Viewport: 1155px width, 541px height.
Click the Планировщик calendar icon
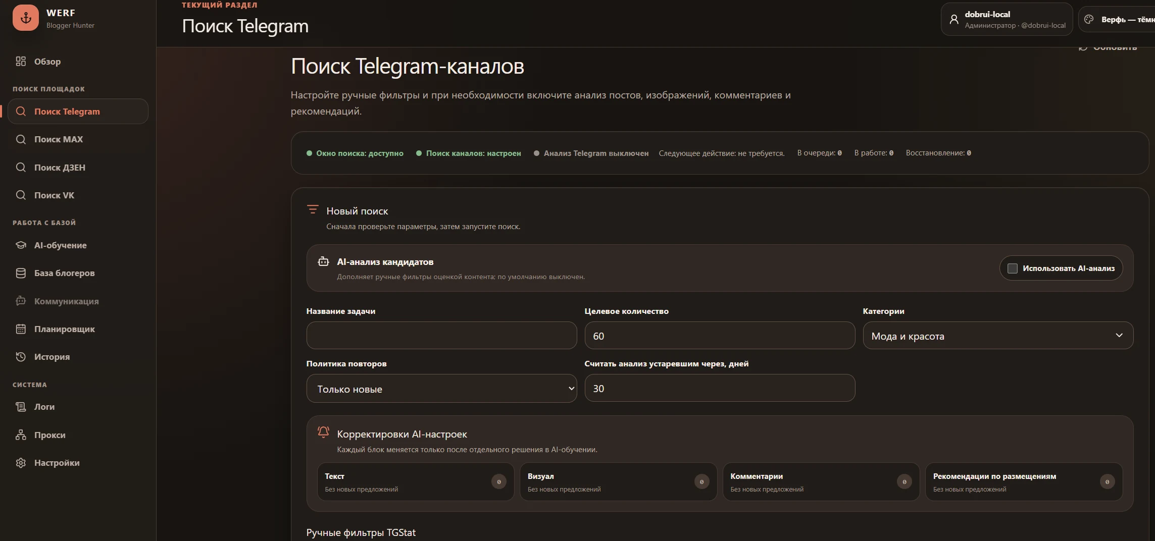tap(21, 329)
